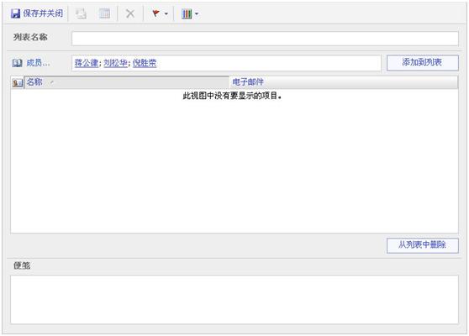Open the member link 蒋公律
The height and width of the screenshot is (336, 469).
click(86, 63)
